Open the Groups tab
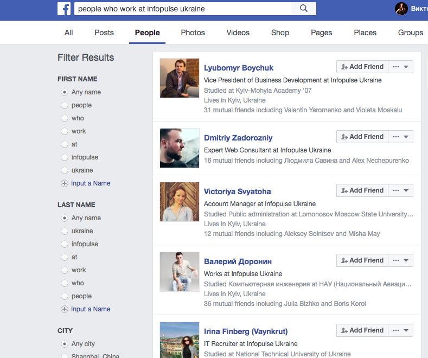The width and height of the screenshot is (428, 358). click(410, 33)
